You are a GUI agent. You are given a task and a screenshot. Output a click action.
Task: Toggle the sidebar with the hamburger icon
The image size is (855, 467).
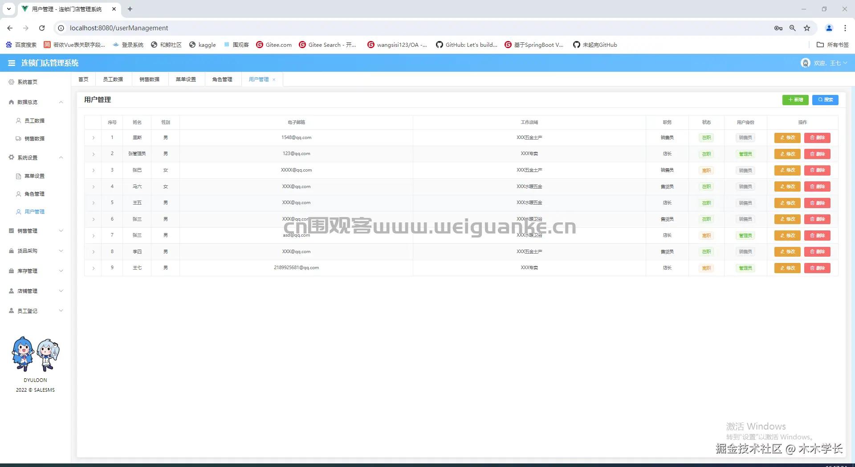click(12, 63)
